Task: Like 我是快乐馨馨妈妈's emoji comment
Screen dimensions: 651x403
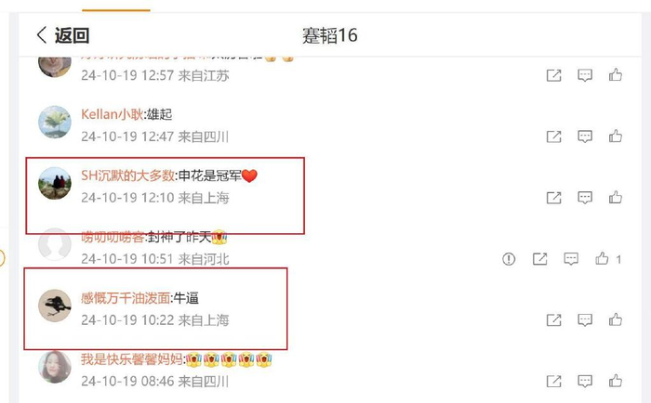Action: (x=616, y=381)
